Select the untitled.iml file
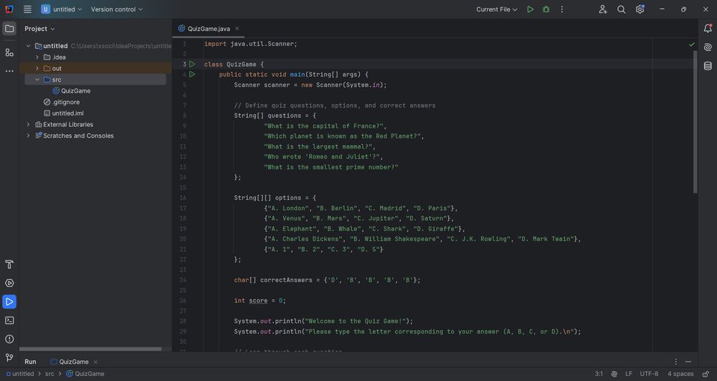 pos(67,113)
